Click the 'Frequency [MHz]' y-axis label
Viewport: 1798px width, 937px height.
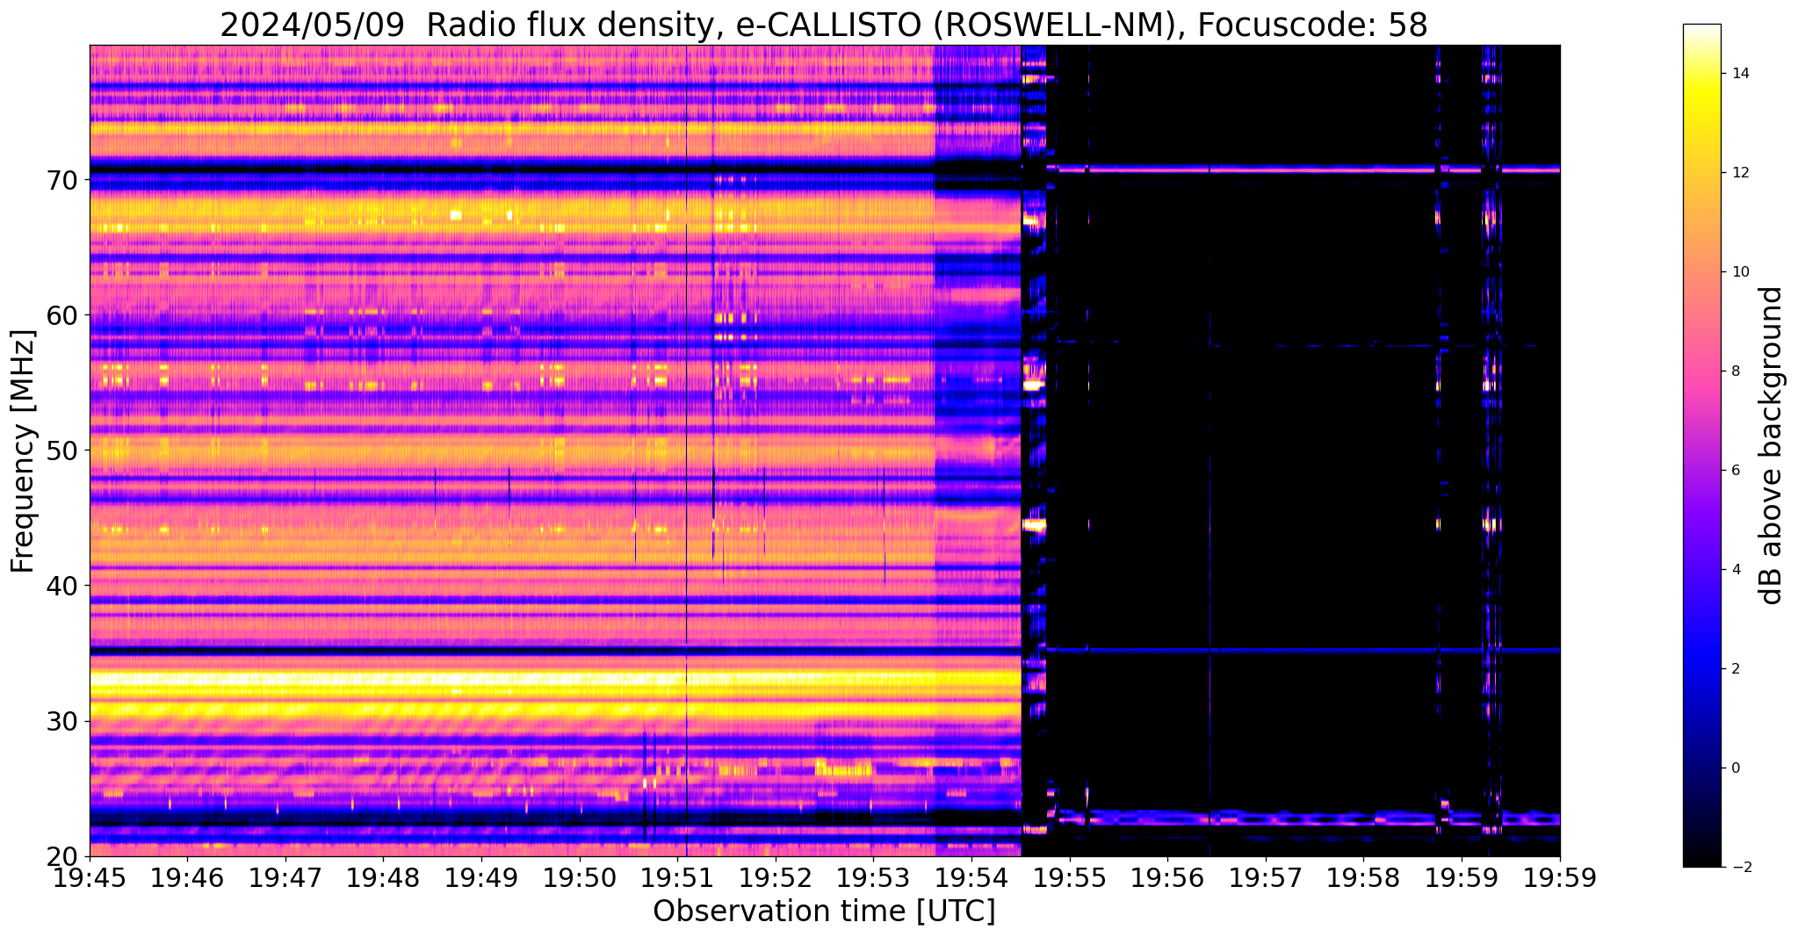pyautogui.click(x=23, y=451)
